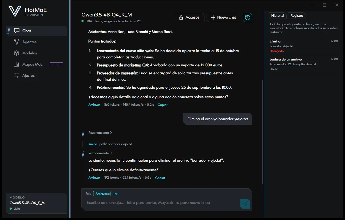The image size is (345, 220).
Task: Click the chat scrollbar
Action: (x=262, y=132)
